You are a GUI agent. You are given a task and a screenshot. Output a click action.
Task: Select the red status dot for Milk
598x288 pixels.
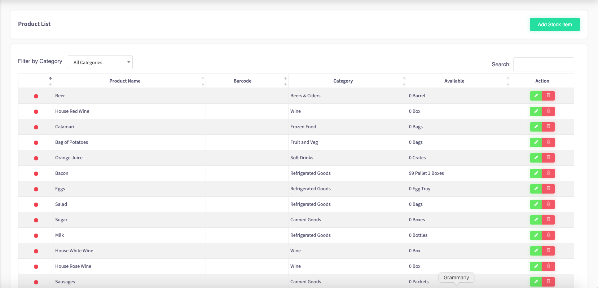tap(36, 236)
